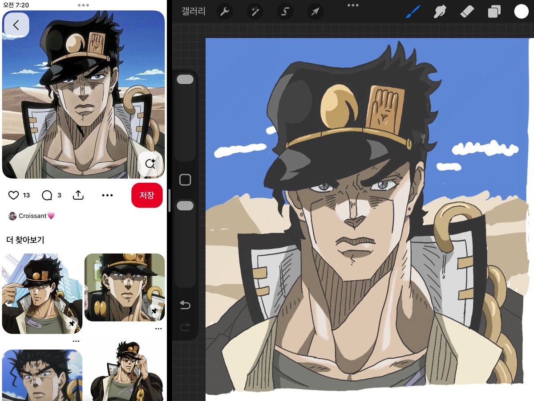Click the 더 찾아보기 heading

point(25,240)
